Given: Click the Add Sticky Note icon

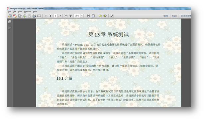Looking at the screenshot, I should [x=100, y=16].
